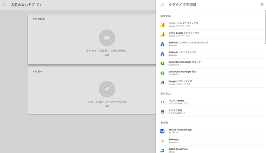Choose ユニバーサル アナリティクス tag type text
This screenshot has width=266, height=153.
pyautogui.click(x=183, y=23)
